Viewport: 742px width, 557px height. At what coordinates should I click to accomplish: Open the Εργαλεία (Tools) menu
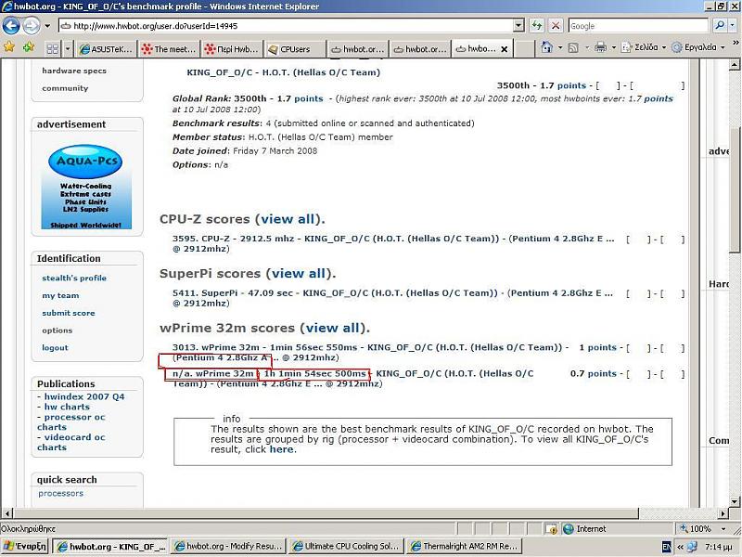click(x=698, y=47)
